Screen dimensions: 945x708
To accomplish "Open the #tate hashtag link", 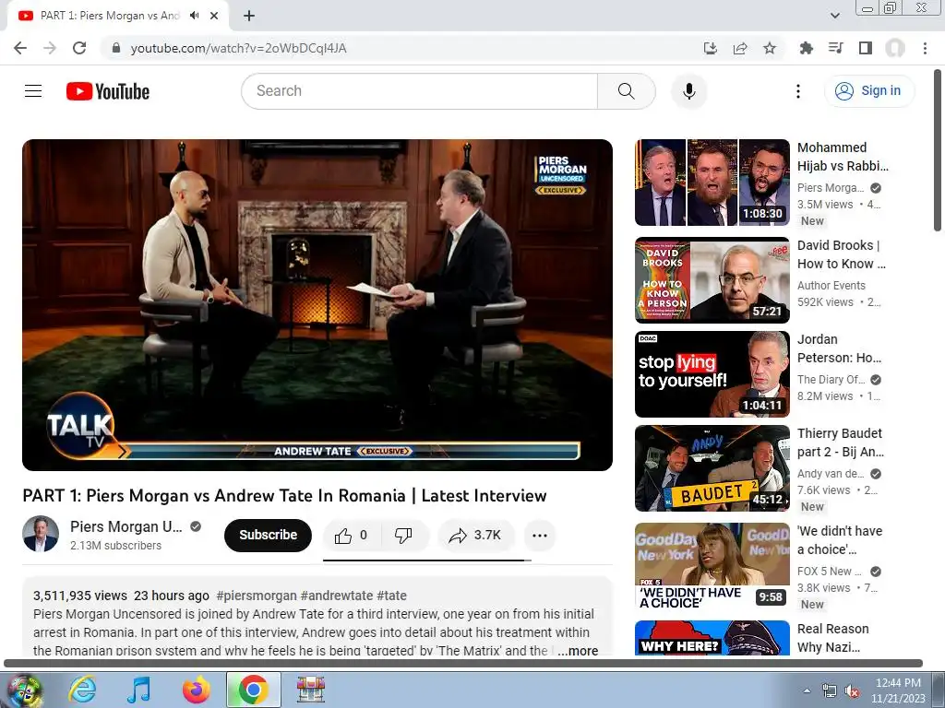I will pos(391,596).
